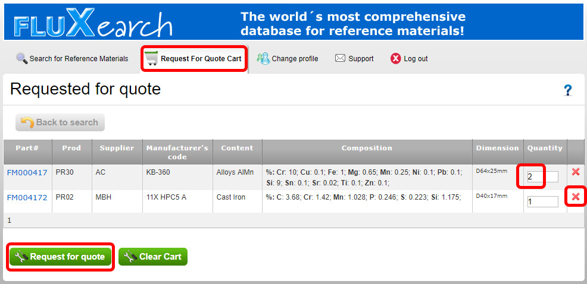Click the green Clear Cart button
The height and width of the screenshot is (284, 587).
coord(153,257)
